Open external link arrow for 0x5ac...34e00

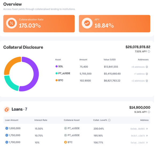pos(147,143)
